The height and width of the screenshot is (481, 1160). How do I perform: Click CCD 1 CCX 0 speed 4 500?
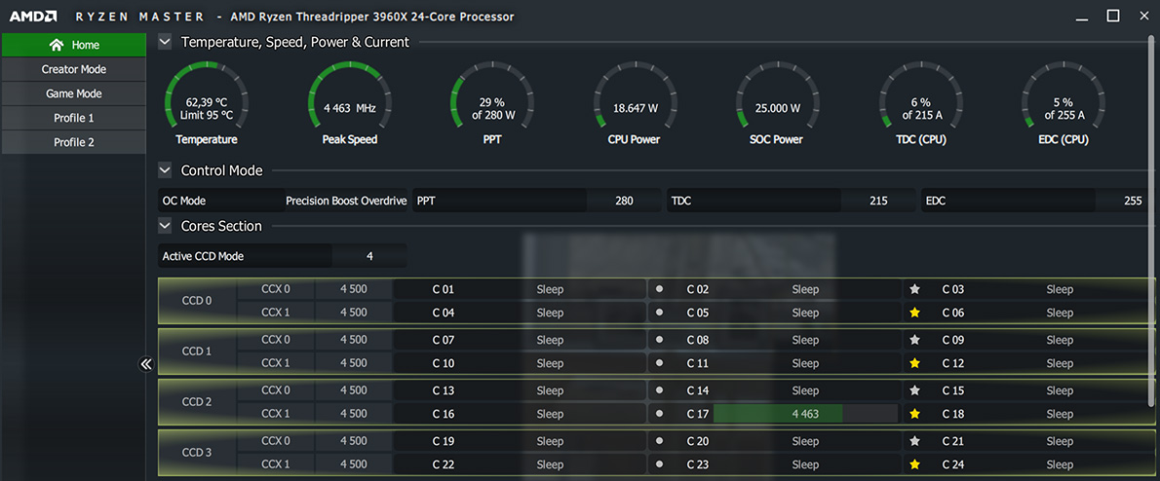[354, 340]
